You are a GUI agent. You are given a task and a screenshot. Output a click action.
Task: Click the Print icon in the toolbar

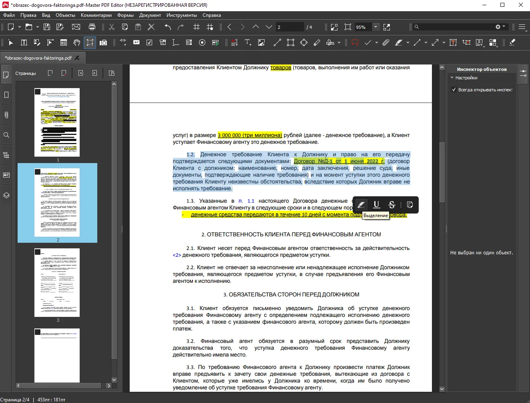pyautogui.click(x=92, y=27)
